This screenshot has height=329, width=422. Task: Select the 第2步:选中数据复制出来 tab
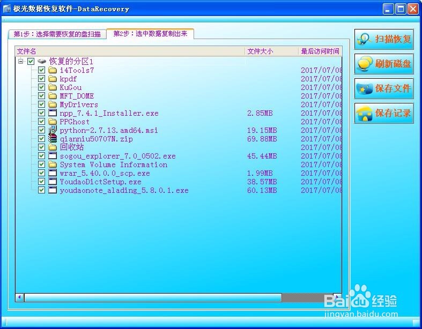click(x=150, y=34)
